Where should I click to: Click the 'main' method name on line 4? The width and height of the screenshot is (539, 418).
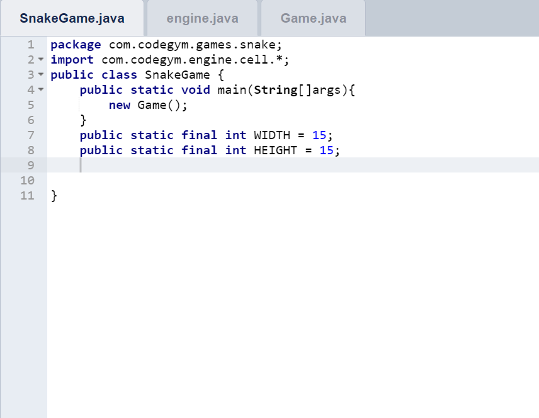[x=232, y=90]
